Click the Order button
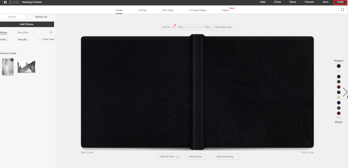The height and width of the screenshot is (168, 348). point(341,2)
